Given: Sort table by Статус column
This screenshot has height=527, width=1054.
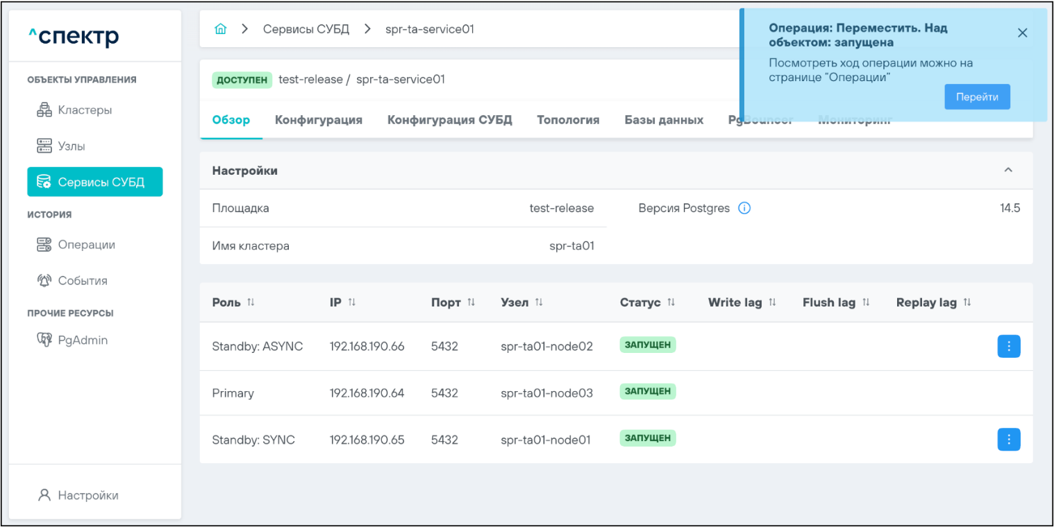Looking at the screenshot, I should tap(671, 303).
